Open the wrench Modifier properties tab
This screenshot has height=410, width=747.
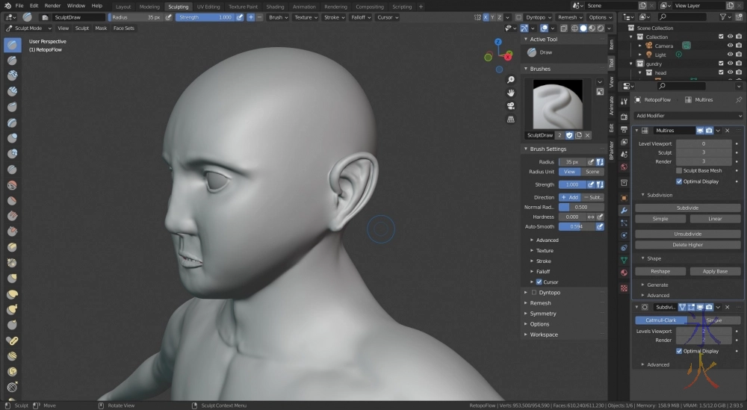pos(624,211)
